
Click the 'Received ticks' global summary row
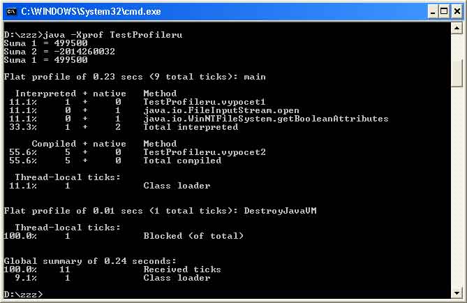tap(181, 269)
